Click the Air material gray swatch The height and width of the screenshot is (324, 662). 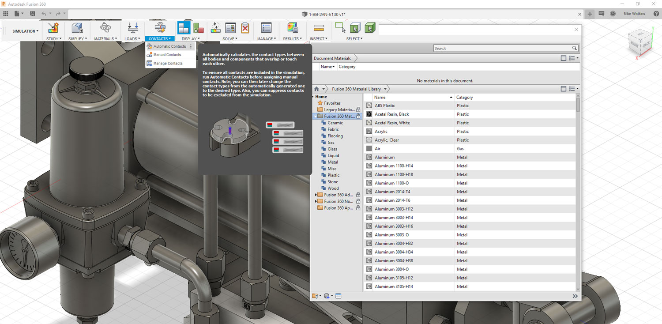pos(369,149)
